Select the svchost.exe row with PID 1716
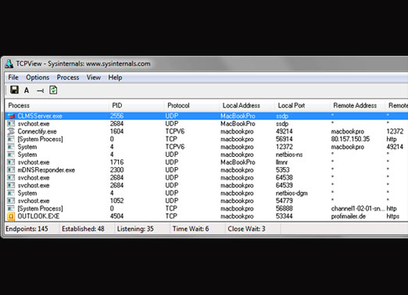The width and height of the screenshot is (408, 295). coord(206,162)
